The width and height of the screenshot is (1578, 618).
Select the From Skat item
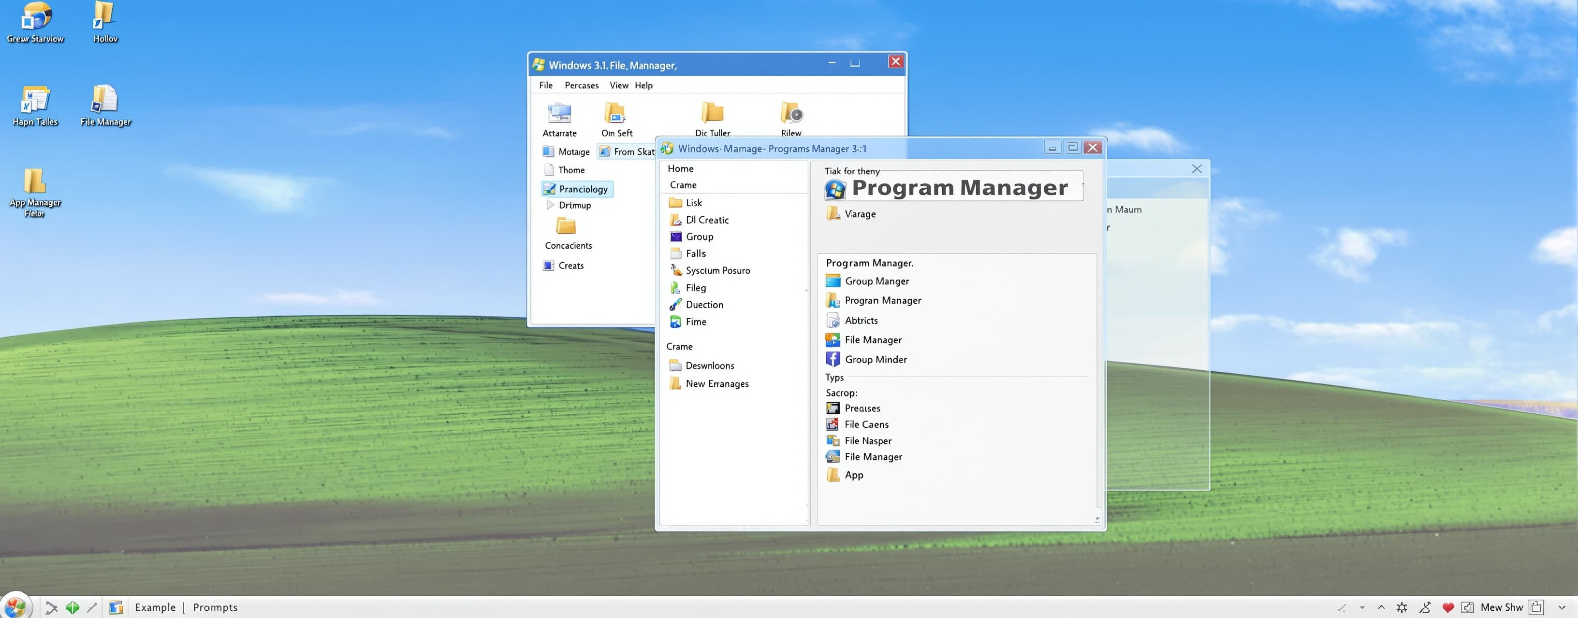[627, 152]
